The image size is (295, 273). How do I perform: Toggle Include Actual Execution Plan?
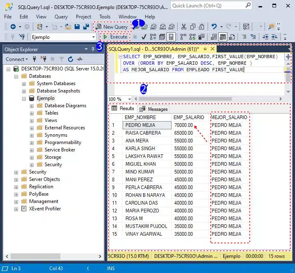pyautogui.click(x=183, y=37)
